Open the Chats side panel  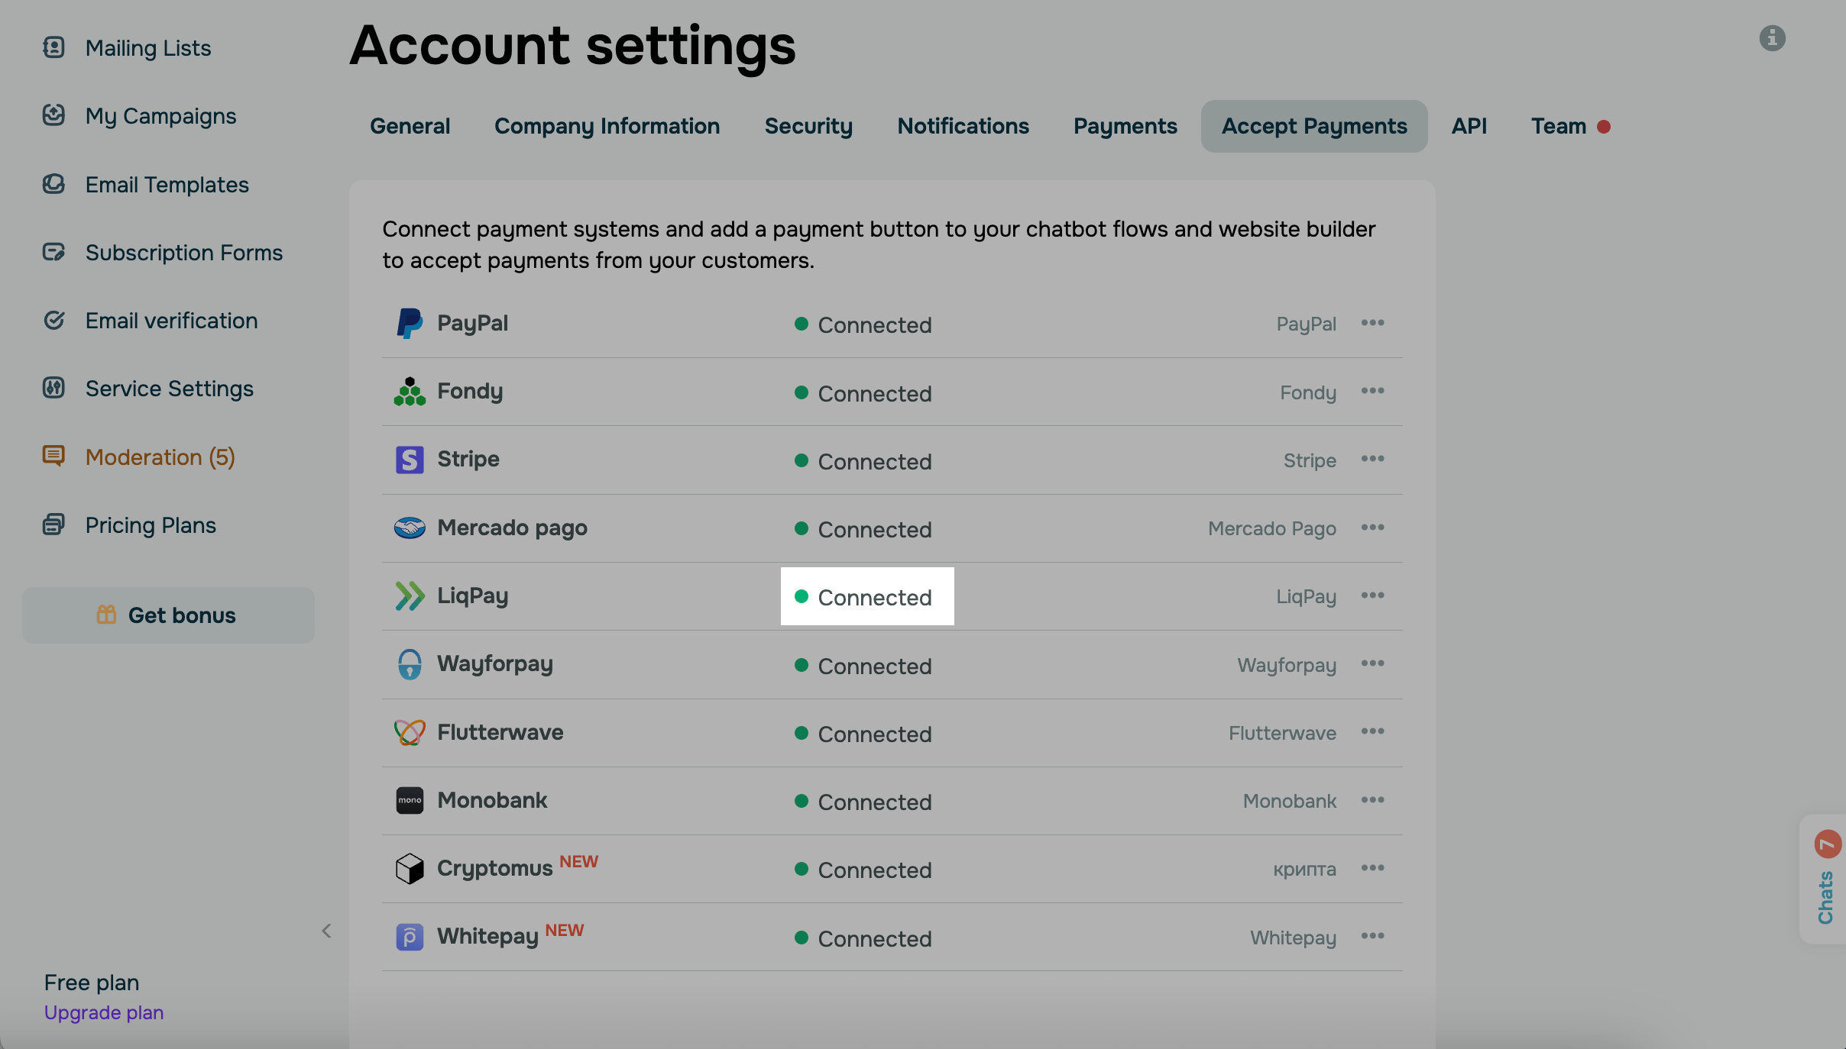(x=1825, y=880)
